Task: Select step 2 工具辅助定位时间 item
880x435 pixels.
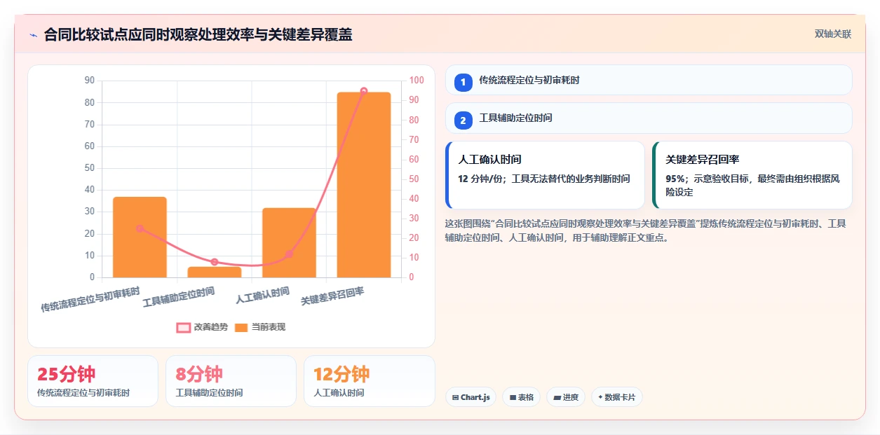Action: click(x=649, y=118)
